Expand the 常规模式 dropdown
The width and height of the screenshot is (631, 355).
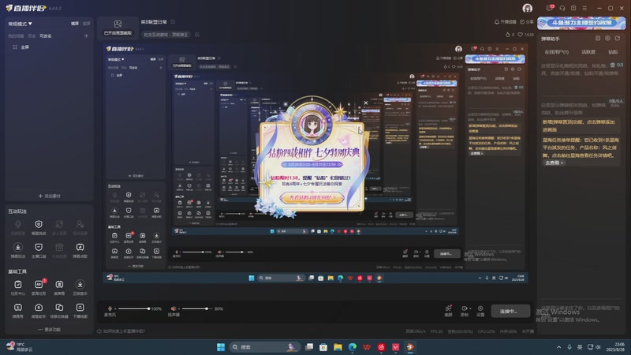(21, 24)
